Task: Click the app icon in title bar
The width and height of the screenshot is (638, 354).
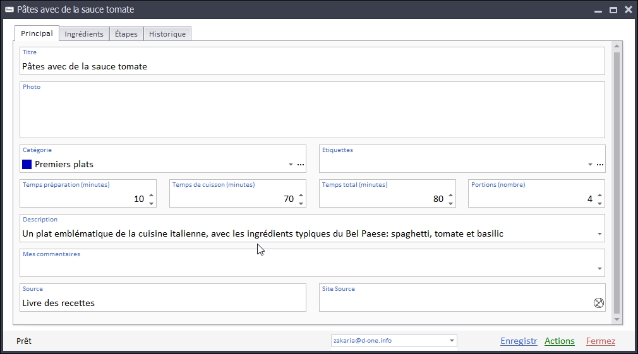Action: pos(9,9)
